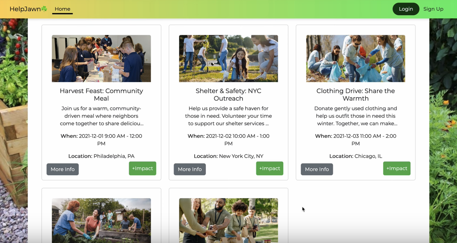
Task: Click the shamrock icon beside HelpJawn
Action: pyautogui.click(x=44, y=9)
